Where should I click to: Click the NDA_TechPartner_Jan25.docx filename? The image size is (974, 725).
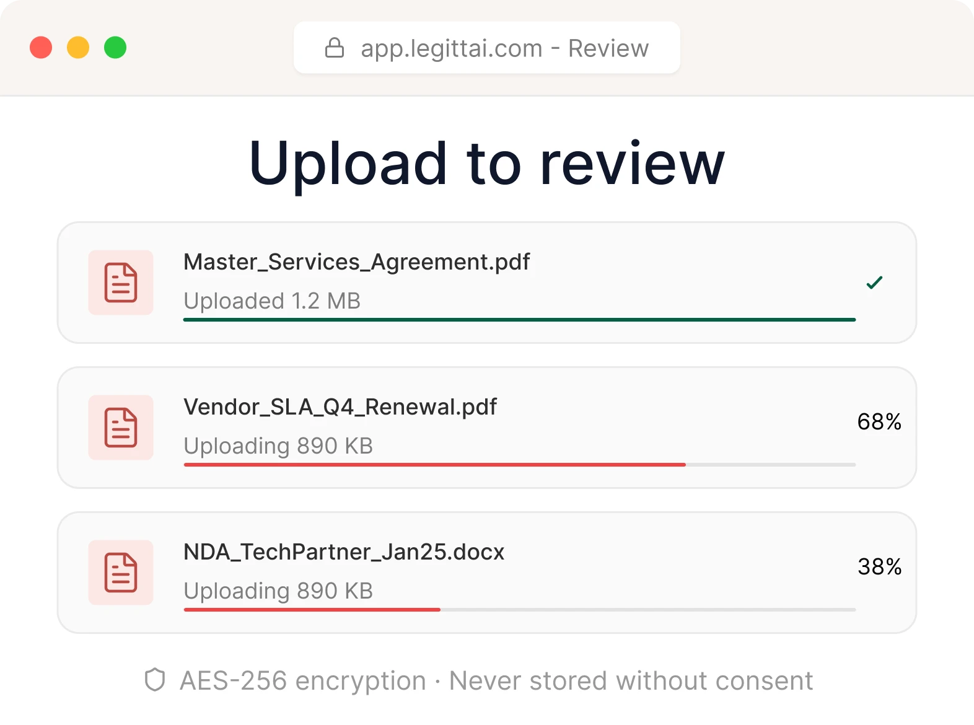343,551
